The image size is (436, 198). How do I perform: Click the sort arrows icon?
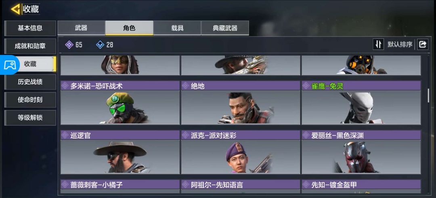coord(378,44)
